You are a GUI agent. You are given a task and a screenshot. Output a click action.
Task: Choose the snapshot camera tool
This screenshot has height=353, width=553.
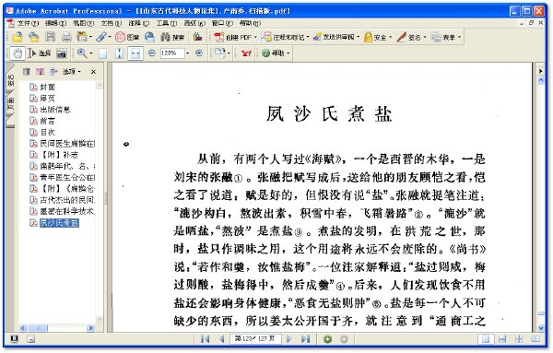[62, 53]
